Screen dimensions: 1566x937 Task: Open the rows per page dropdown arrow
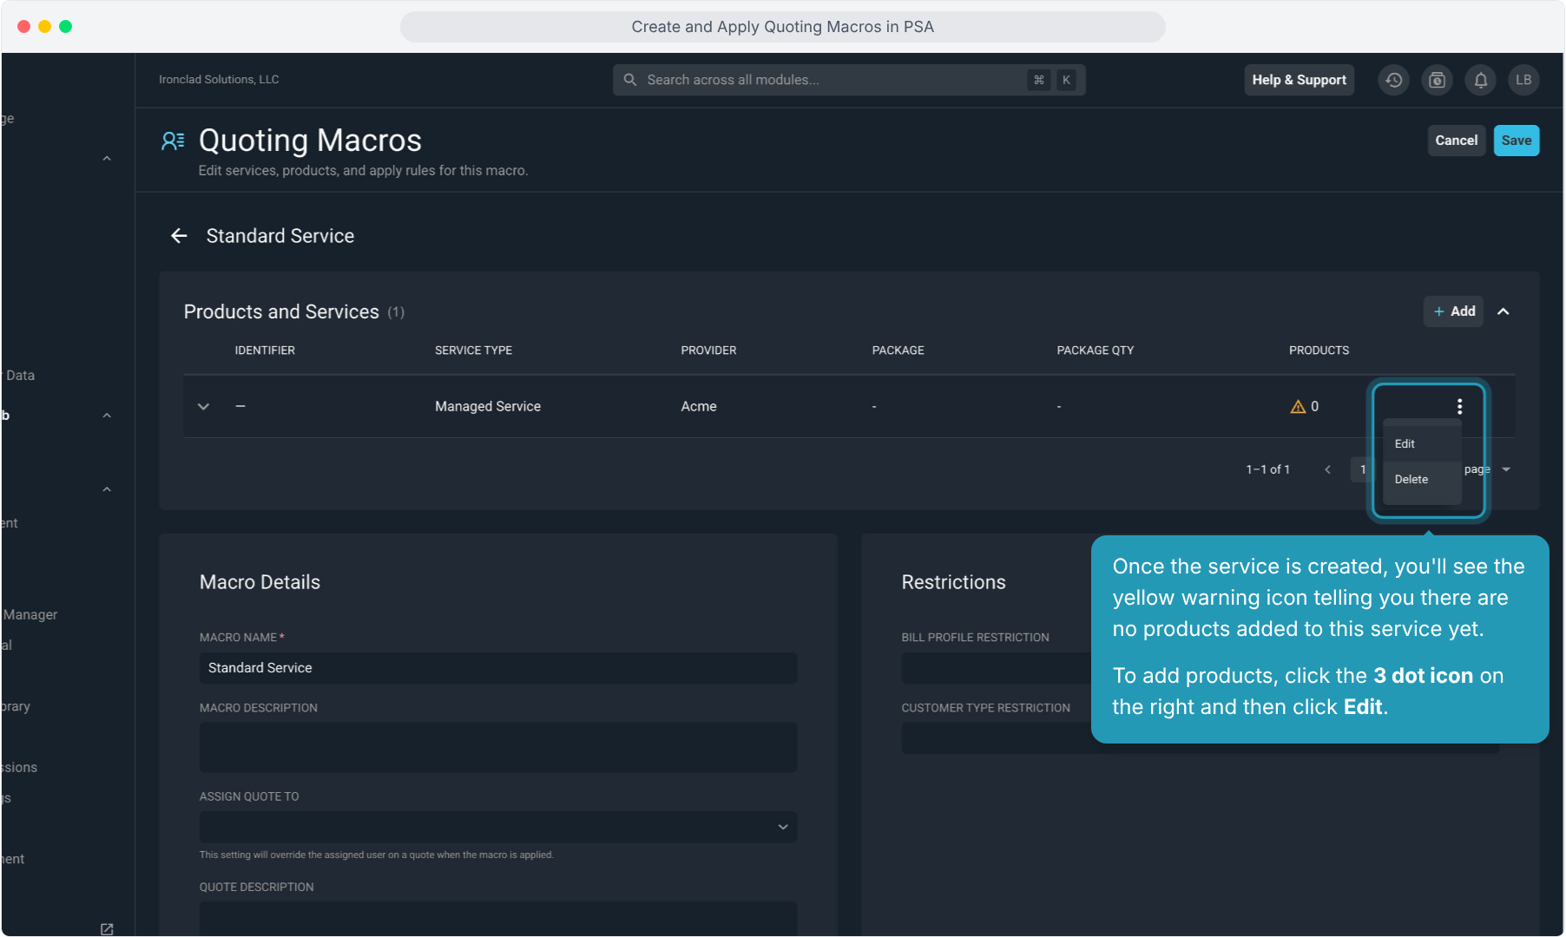tap(1506, 469)
